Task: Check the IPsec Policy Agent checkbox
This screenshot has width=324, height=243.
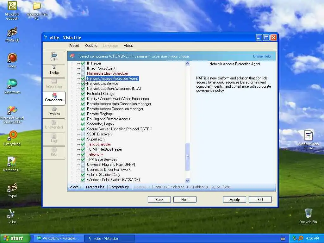Action: [83, 68]
